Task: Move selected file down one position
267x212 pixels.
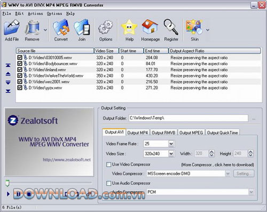Action: click(x=8, y=82)
